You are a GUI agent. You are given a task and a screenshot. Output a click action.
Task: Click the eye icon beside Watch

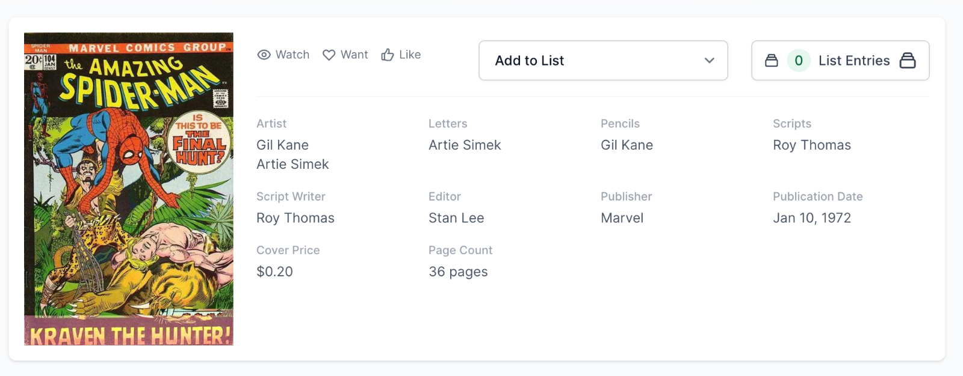tap(264, 55)
